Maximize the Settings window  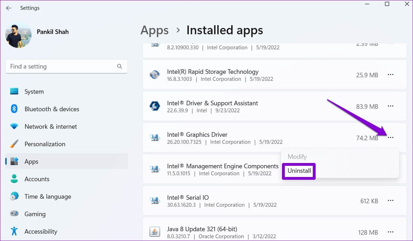click(x=387, y=4)
